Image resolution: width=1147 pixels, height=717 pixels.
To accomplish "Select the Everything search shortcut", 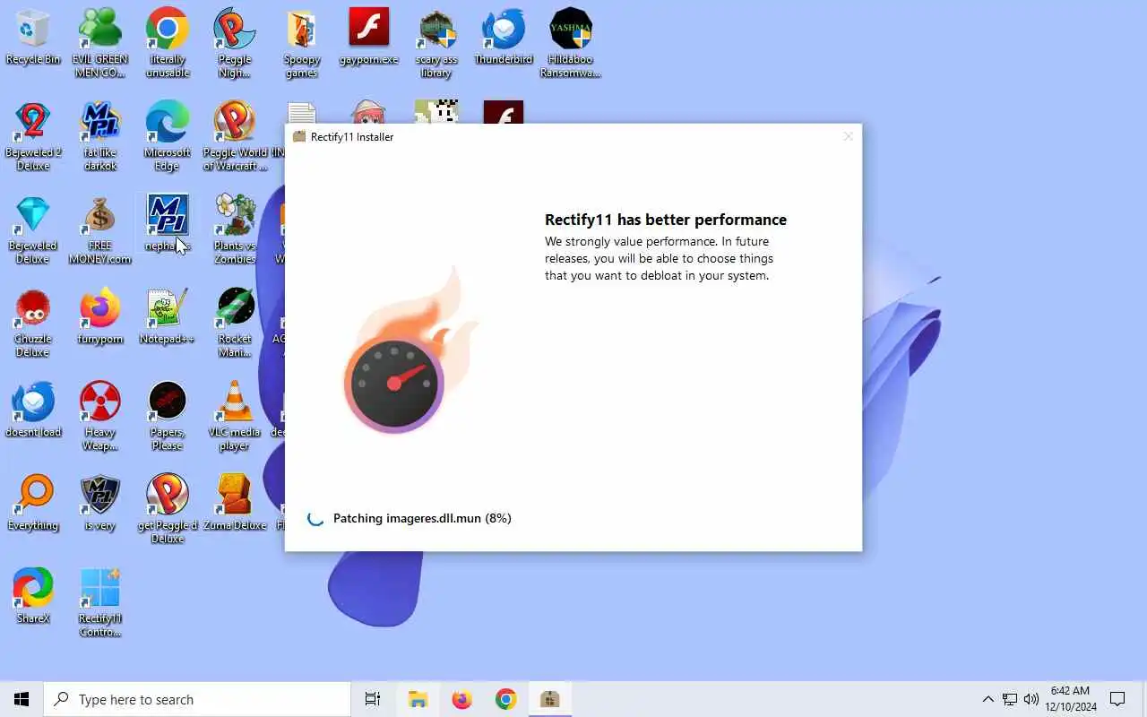I will [x=33, y=503].
